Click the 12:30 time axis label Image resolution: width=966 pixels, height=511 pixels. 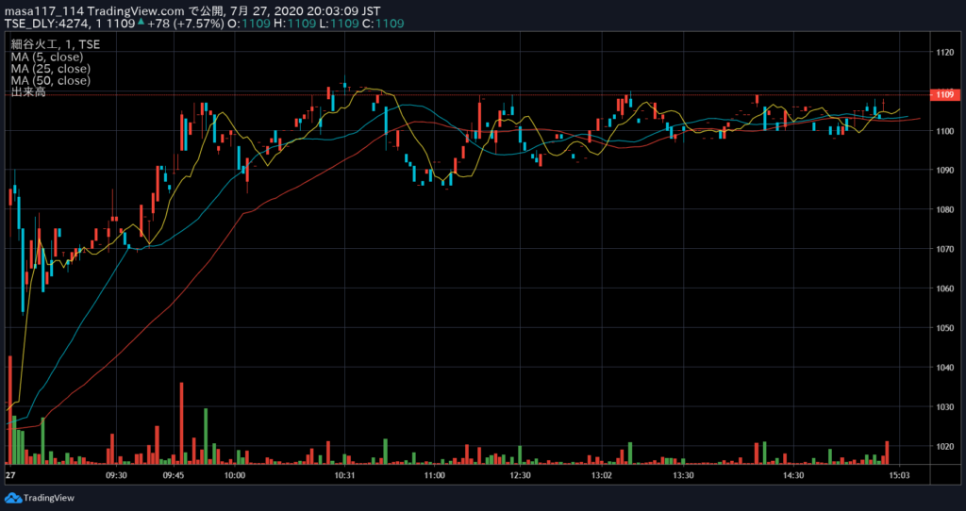[x=521, y=475]
